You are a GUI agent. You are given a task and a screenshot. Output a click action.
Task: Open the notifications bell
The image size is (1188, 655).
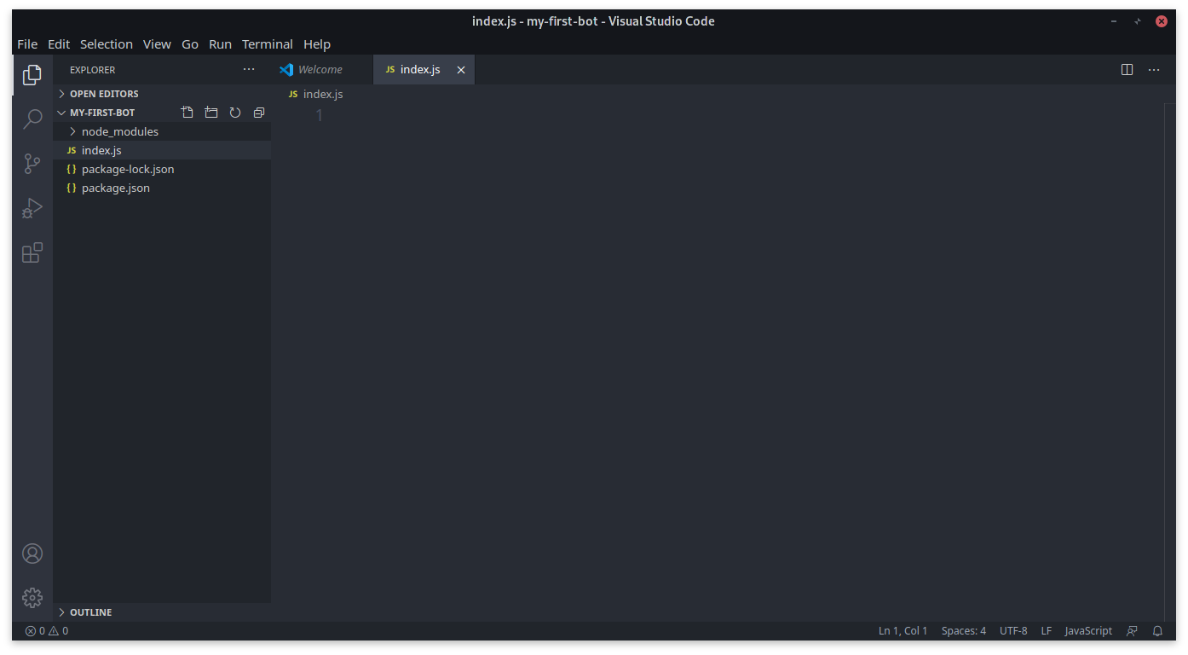[1157, 631]
